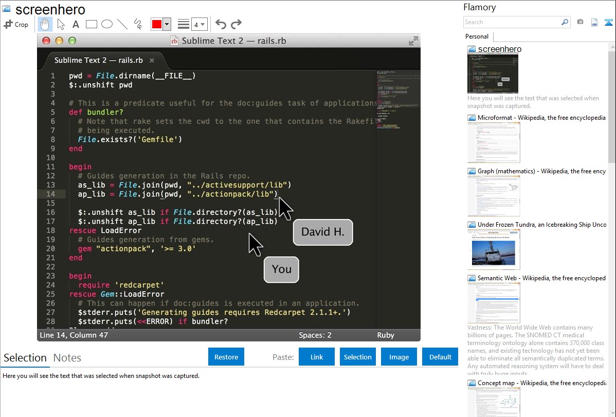This screenshot has height=417, width=616.
Task: Pick the ellipse shape tool
Action: pos(107,24)
